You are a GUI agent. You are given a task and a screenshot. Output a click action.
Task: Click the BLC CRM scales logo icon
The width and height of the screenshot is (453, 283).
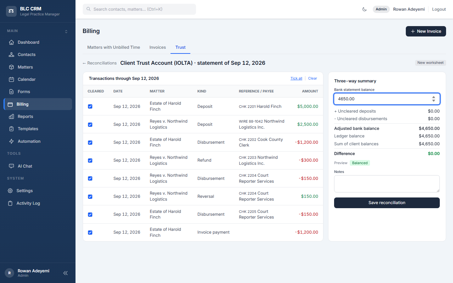coord(11,11)
